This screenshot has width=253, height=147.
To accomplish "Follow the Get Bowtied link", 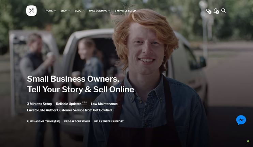I will 102,110.
